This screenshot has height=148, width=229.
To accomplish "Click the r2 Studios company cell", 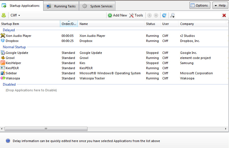I will tap(188, 36).
